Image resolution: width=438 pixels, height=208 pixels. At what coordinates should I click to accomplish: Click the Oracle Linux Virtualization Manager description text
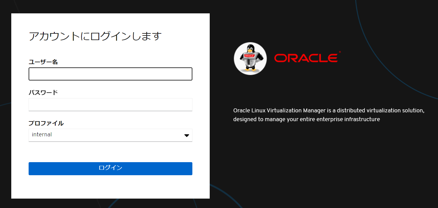click(329, 115)
